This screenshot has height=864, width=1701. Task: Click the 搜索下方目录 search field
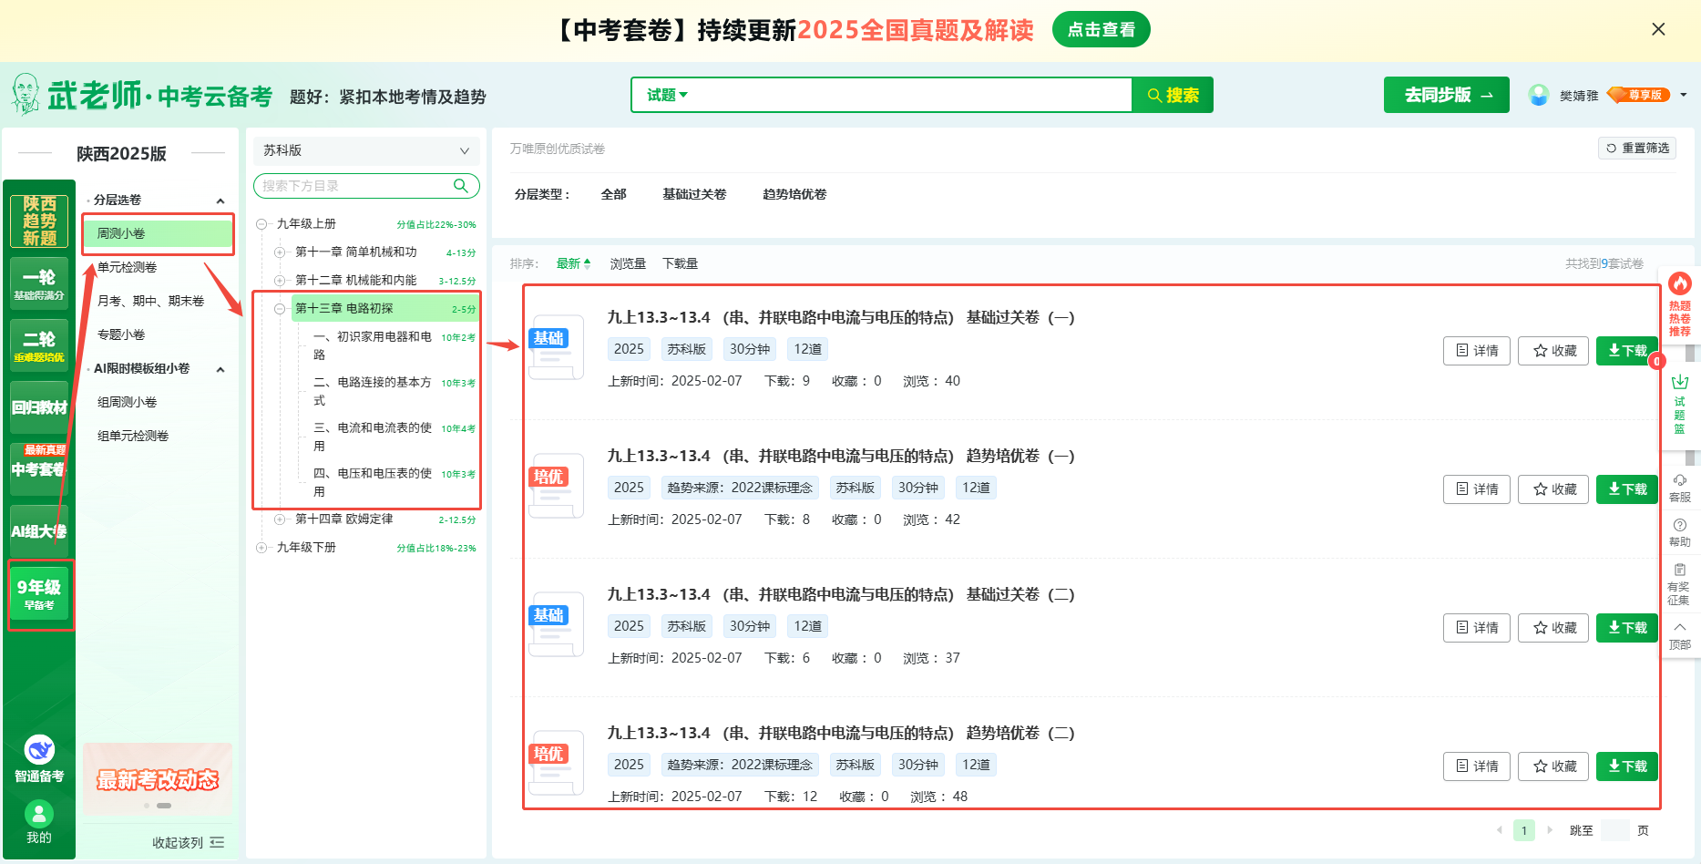pyautogui.click(x=354, y=186)
